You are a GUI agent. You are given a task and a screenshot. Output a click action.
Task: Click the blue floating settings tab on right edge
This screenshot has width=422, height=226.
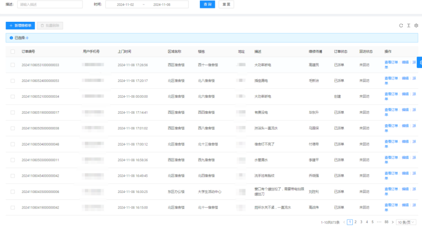tap(419, 62)
